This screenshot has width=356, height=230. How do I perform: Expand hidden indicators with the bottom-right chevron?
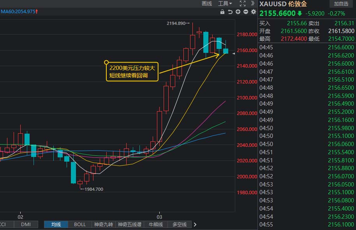click(195, 225)
